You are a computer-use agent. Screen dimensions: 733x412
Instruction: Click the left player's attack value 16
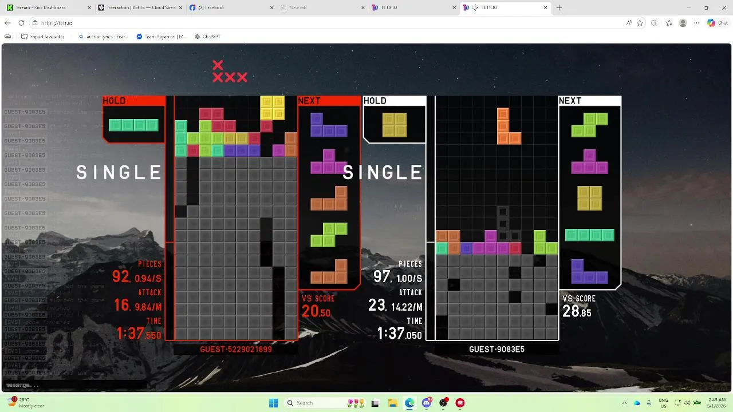pyautogui.click(x=121, y=305)
